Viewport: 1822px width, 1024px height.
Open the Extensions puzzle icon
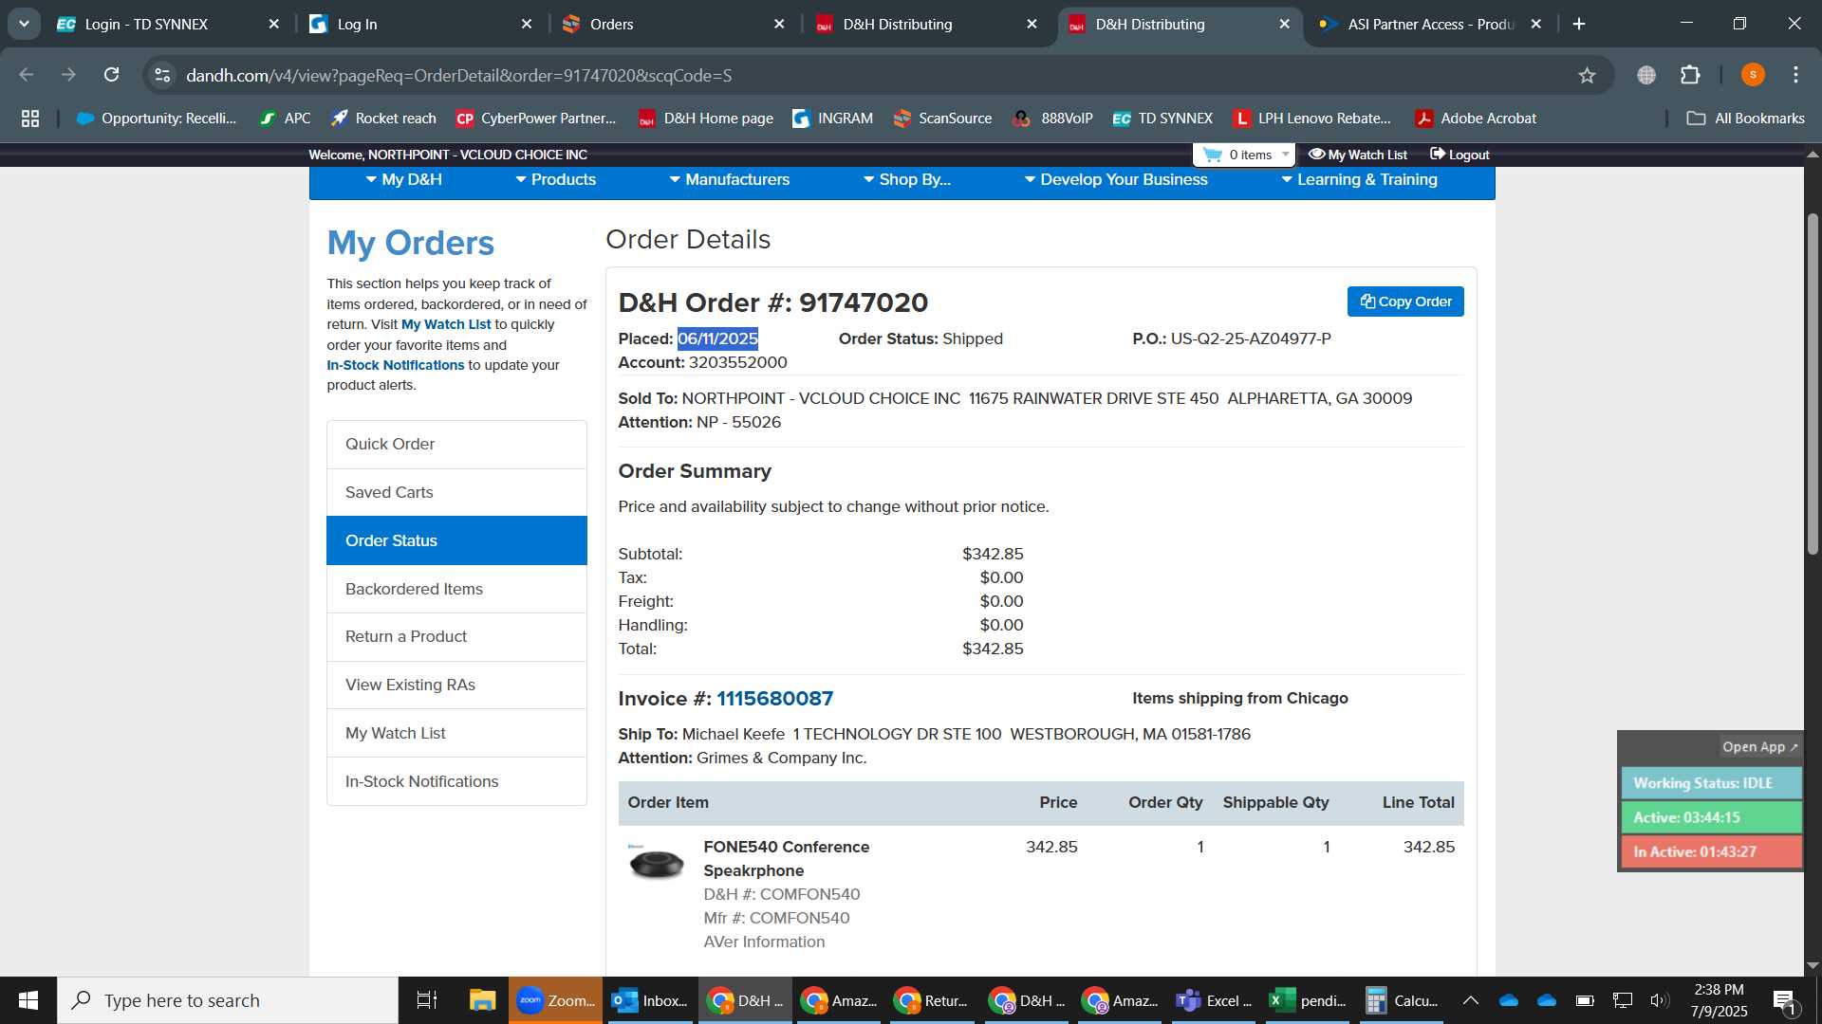[x=1690, y=75]
